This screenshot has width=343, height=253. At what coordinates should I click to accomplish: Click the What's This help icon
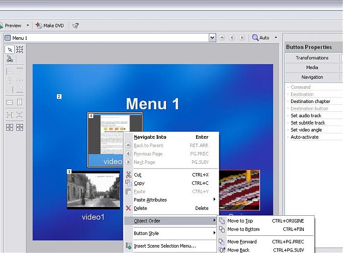click(x=75, y=25)
